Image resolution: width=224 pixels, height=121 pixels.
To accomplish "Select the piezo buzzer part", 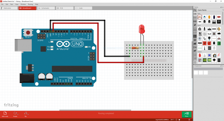I will 214,60.
